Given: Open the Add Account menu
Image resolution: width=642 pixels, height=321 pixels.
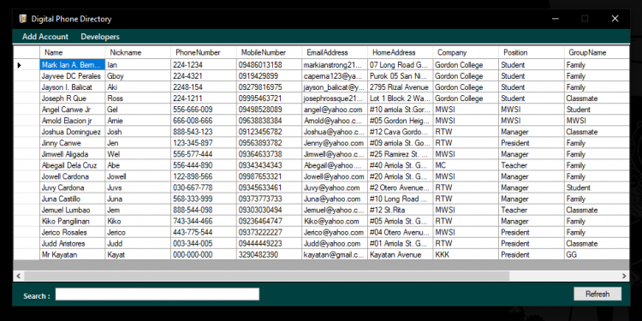Looking at the screenshot, I should pyautogui.click(x=45, y=37).
